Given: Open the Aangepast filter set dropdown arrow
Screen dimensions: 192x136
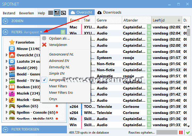Looking at the screenshot, I should point(41,32).
